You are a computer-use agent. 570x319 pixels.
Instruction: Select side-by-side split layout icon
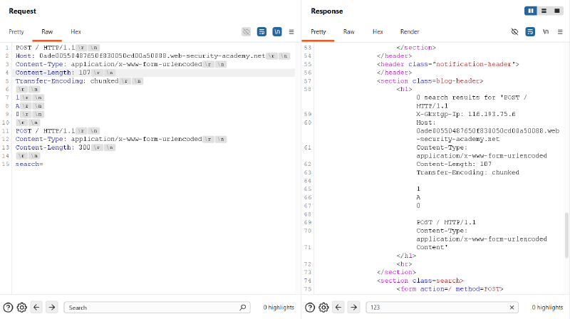pyautogui.click(x=531, y=11)
